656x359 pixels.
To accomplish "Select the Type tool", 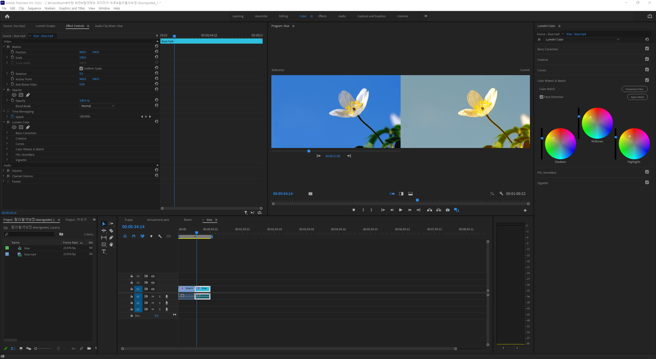I will pos(104,251).
